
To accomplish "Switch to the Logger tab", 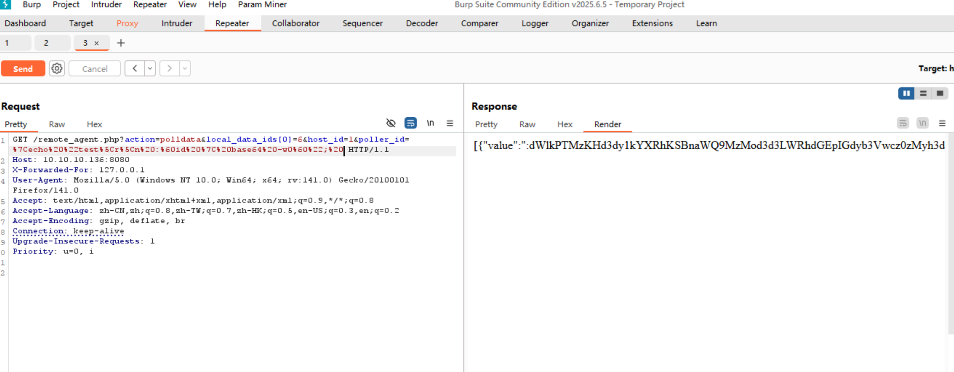I will (x=535, y=23).
